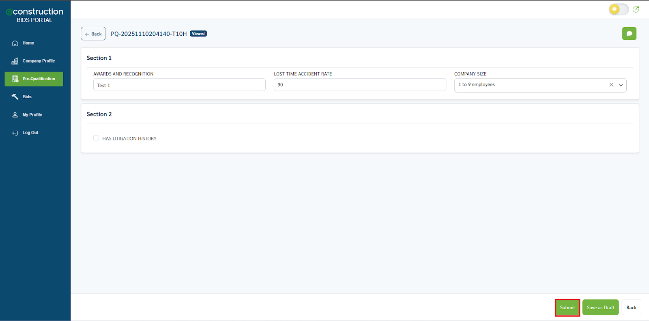Expand the Company Size dropdown arrow
This screenshot has height=321, width=649.
[x=621, y=85]
